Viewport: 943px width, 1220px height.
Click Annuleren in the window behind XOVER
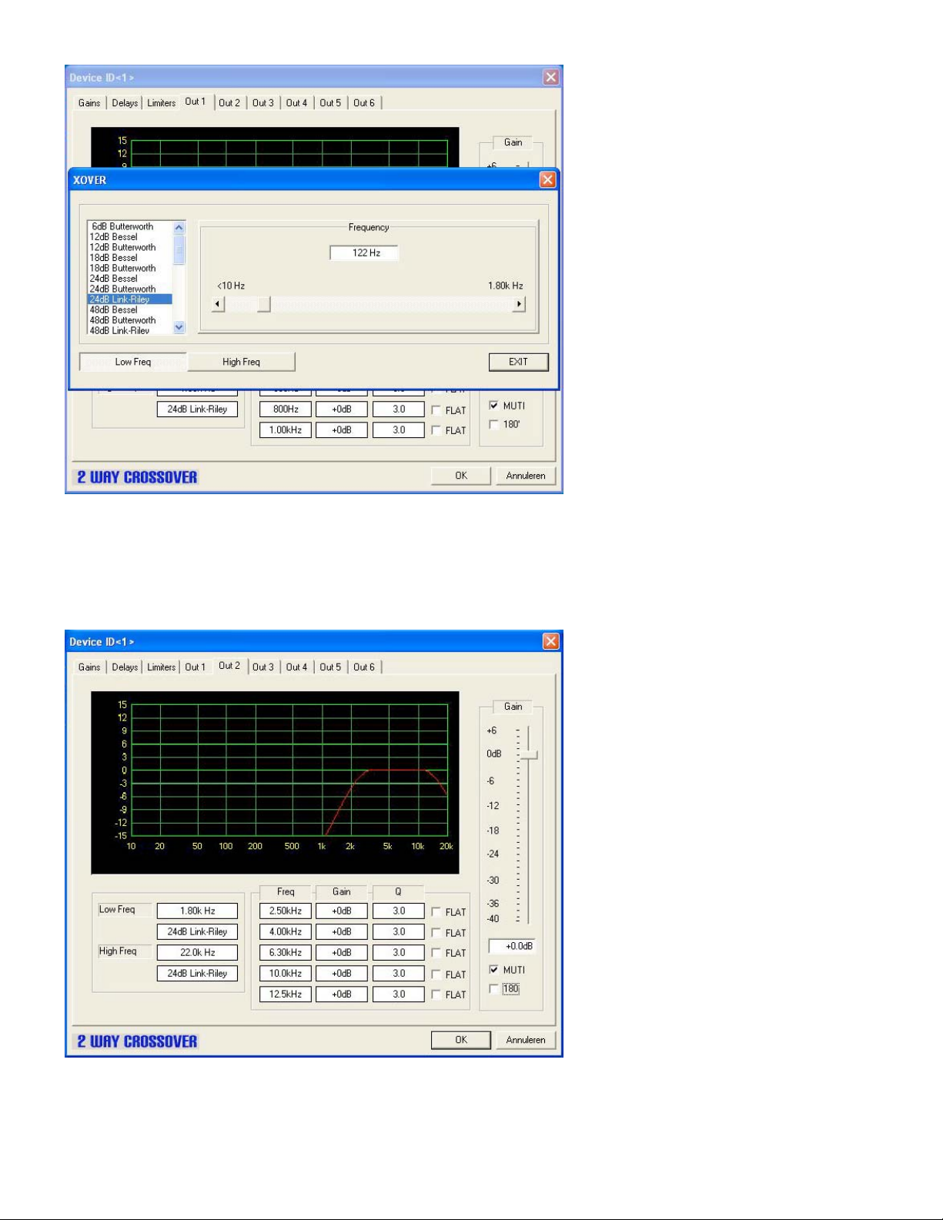[526, 476]
